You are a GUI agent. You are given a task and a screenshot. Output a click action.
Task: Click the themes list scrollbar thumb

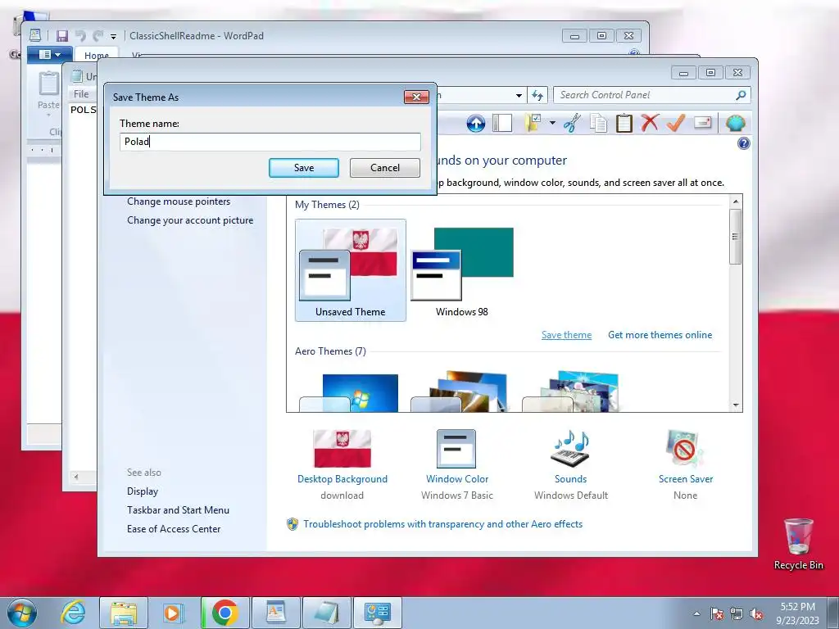(736, 237)
